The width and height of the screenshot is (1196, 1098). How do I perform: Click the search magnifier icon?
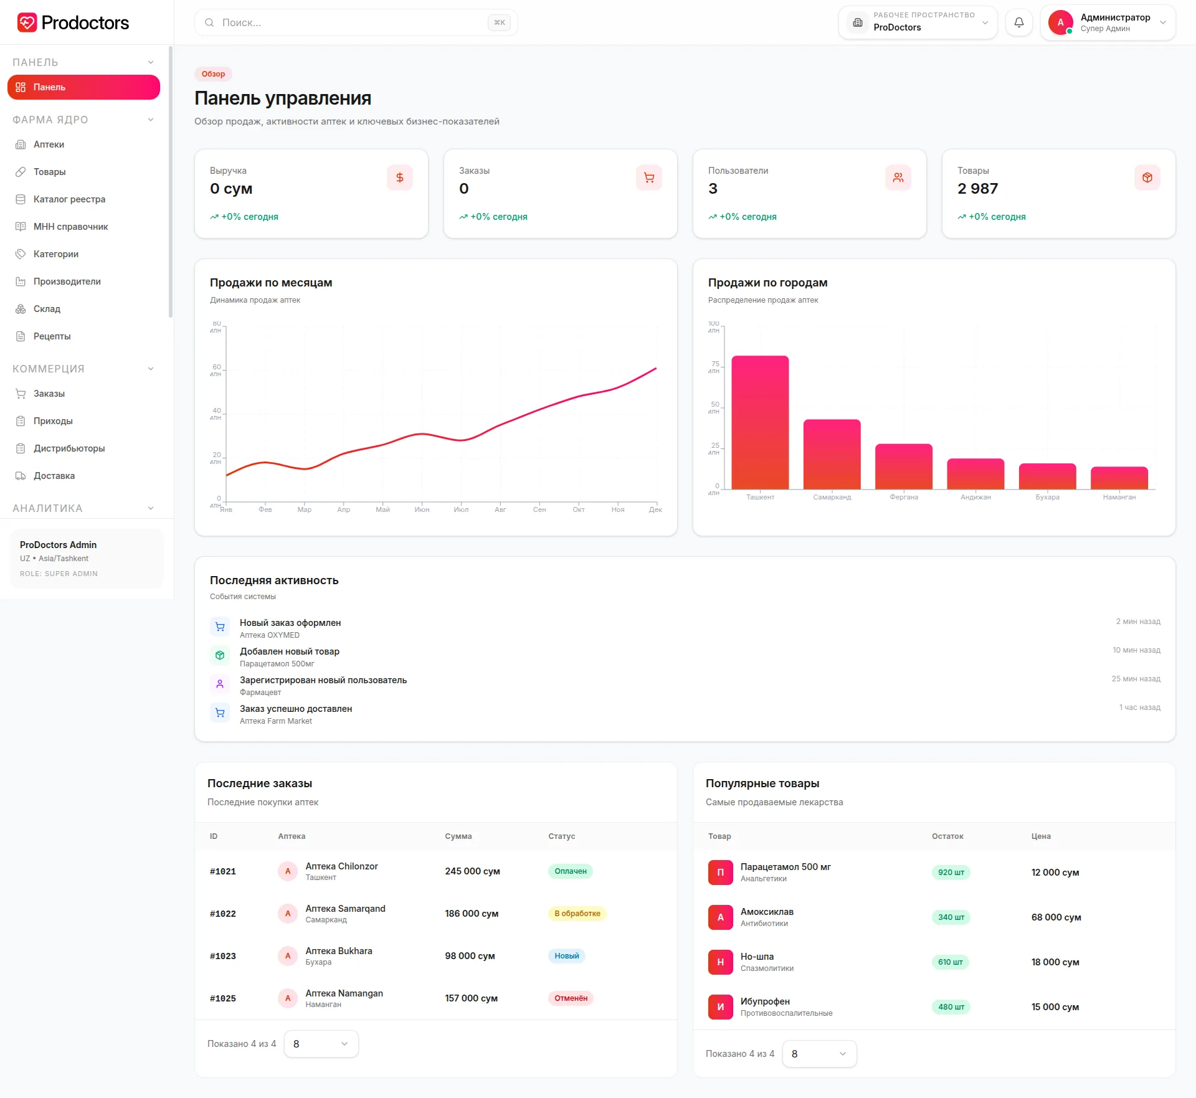[x=209, y=22]
